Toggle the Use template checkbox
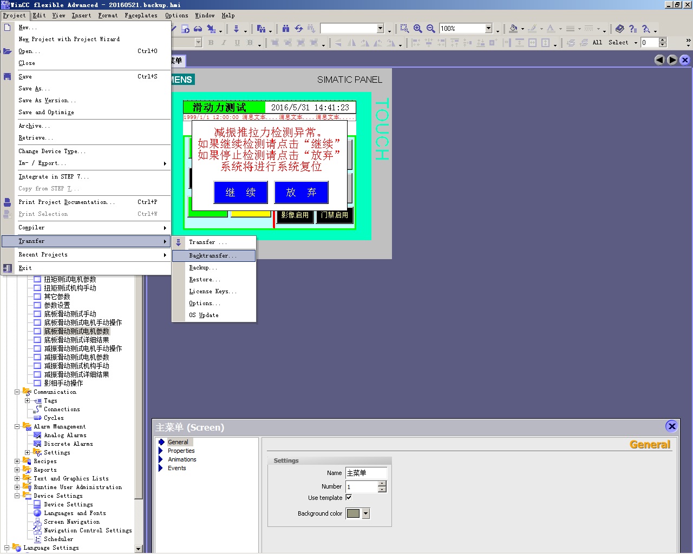The height and width of the screenshot is (554, 693). pos(349,497)
